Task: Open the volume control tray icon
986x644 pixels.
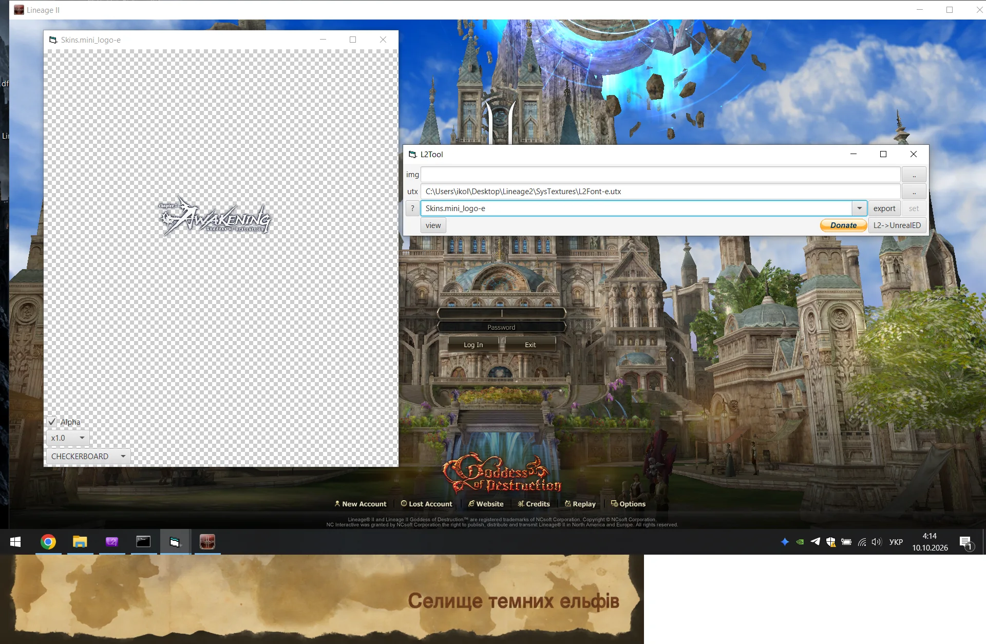Action: pyautogui.click(x=877, y=542)
